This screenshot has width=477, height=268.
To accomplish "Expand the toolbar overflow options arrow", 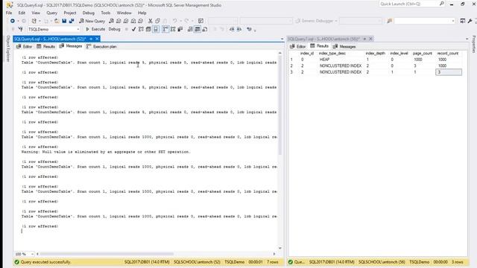I will coord(255,30).
